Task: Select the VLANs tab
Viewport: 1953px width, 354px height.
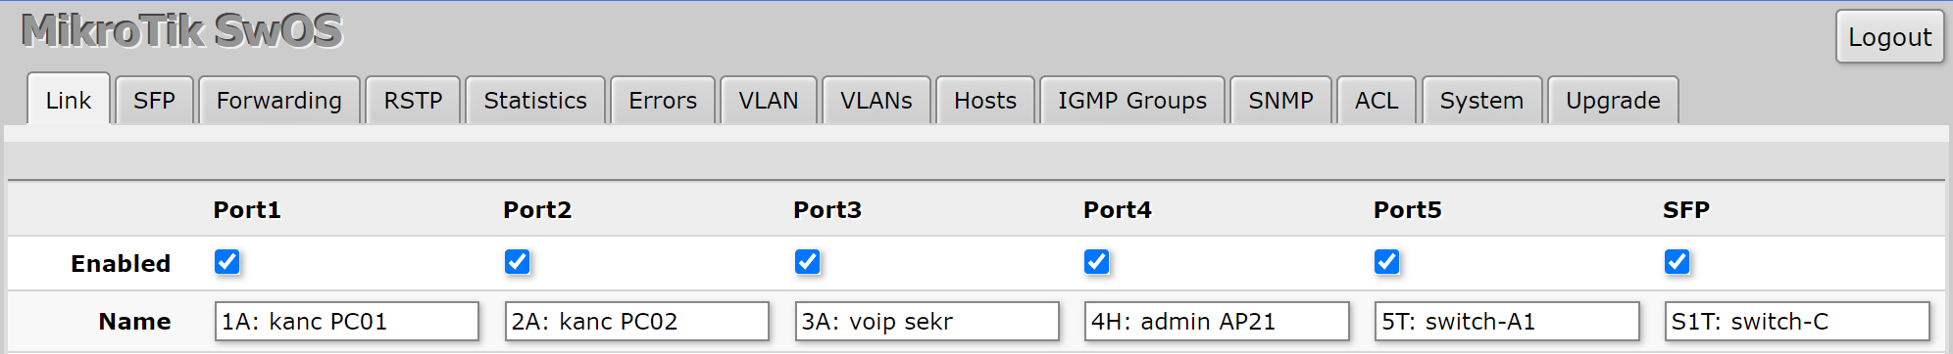Action: (x=876, y=101)
